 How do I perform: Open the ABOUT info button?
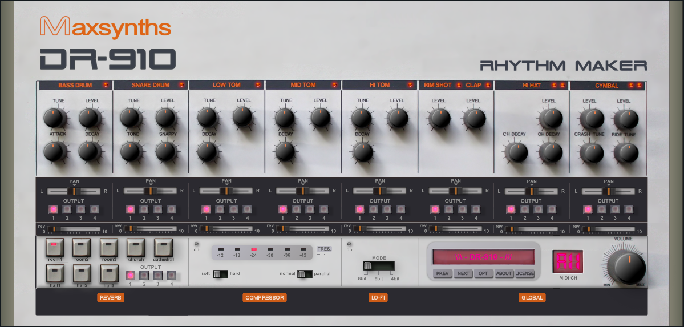point(504,273)
